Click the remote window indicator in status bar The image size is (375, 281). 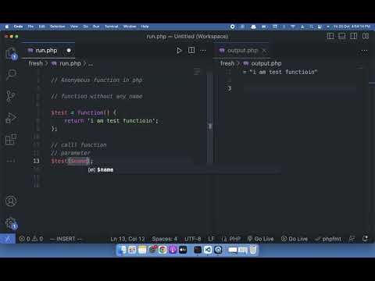[8, 239]
